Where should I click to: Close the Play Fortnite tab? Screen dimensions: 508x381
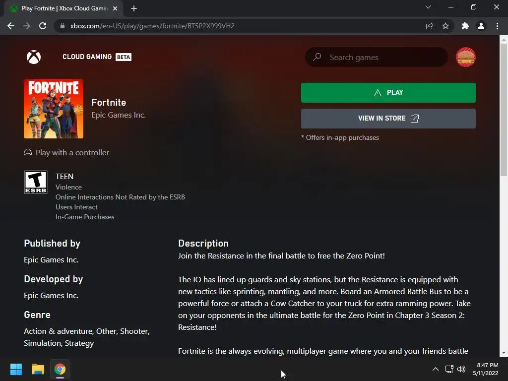[x=115, y=8]
